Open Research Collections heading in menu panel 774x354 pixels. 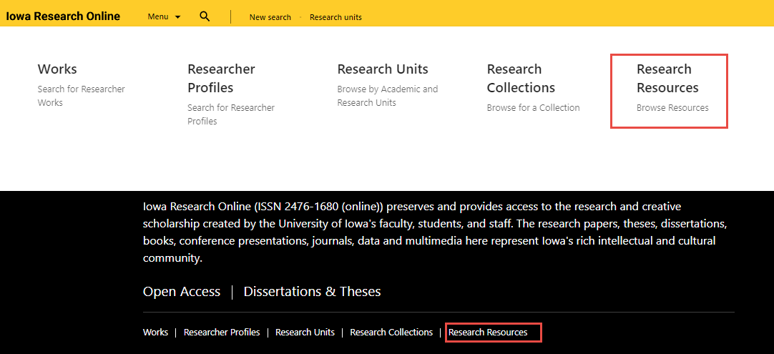[x=521, y=78]
